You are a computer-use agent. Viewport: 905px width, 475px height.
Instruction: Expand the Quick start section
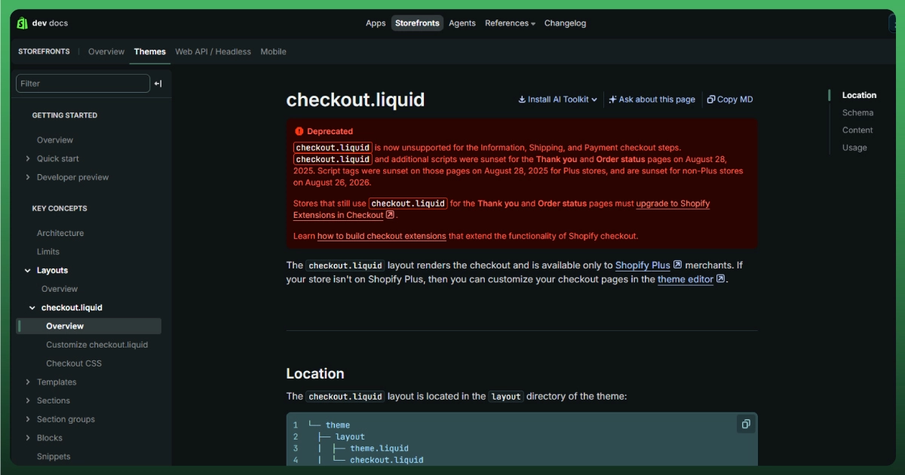click(28, 158)
